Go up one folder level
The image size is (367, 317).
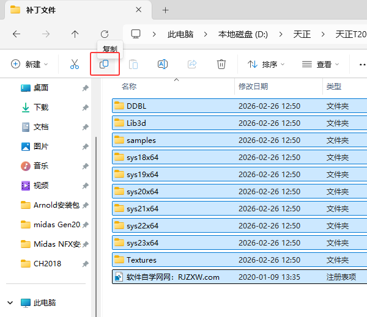coord(75,34)
